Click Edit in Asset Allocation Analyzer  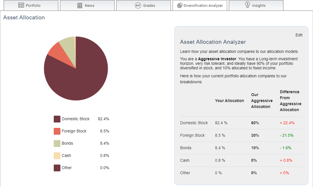coord(299,35)
